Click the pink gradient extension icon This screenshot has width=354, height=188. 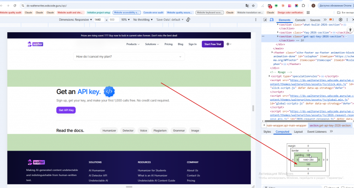click(x=289, y=6)
